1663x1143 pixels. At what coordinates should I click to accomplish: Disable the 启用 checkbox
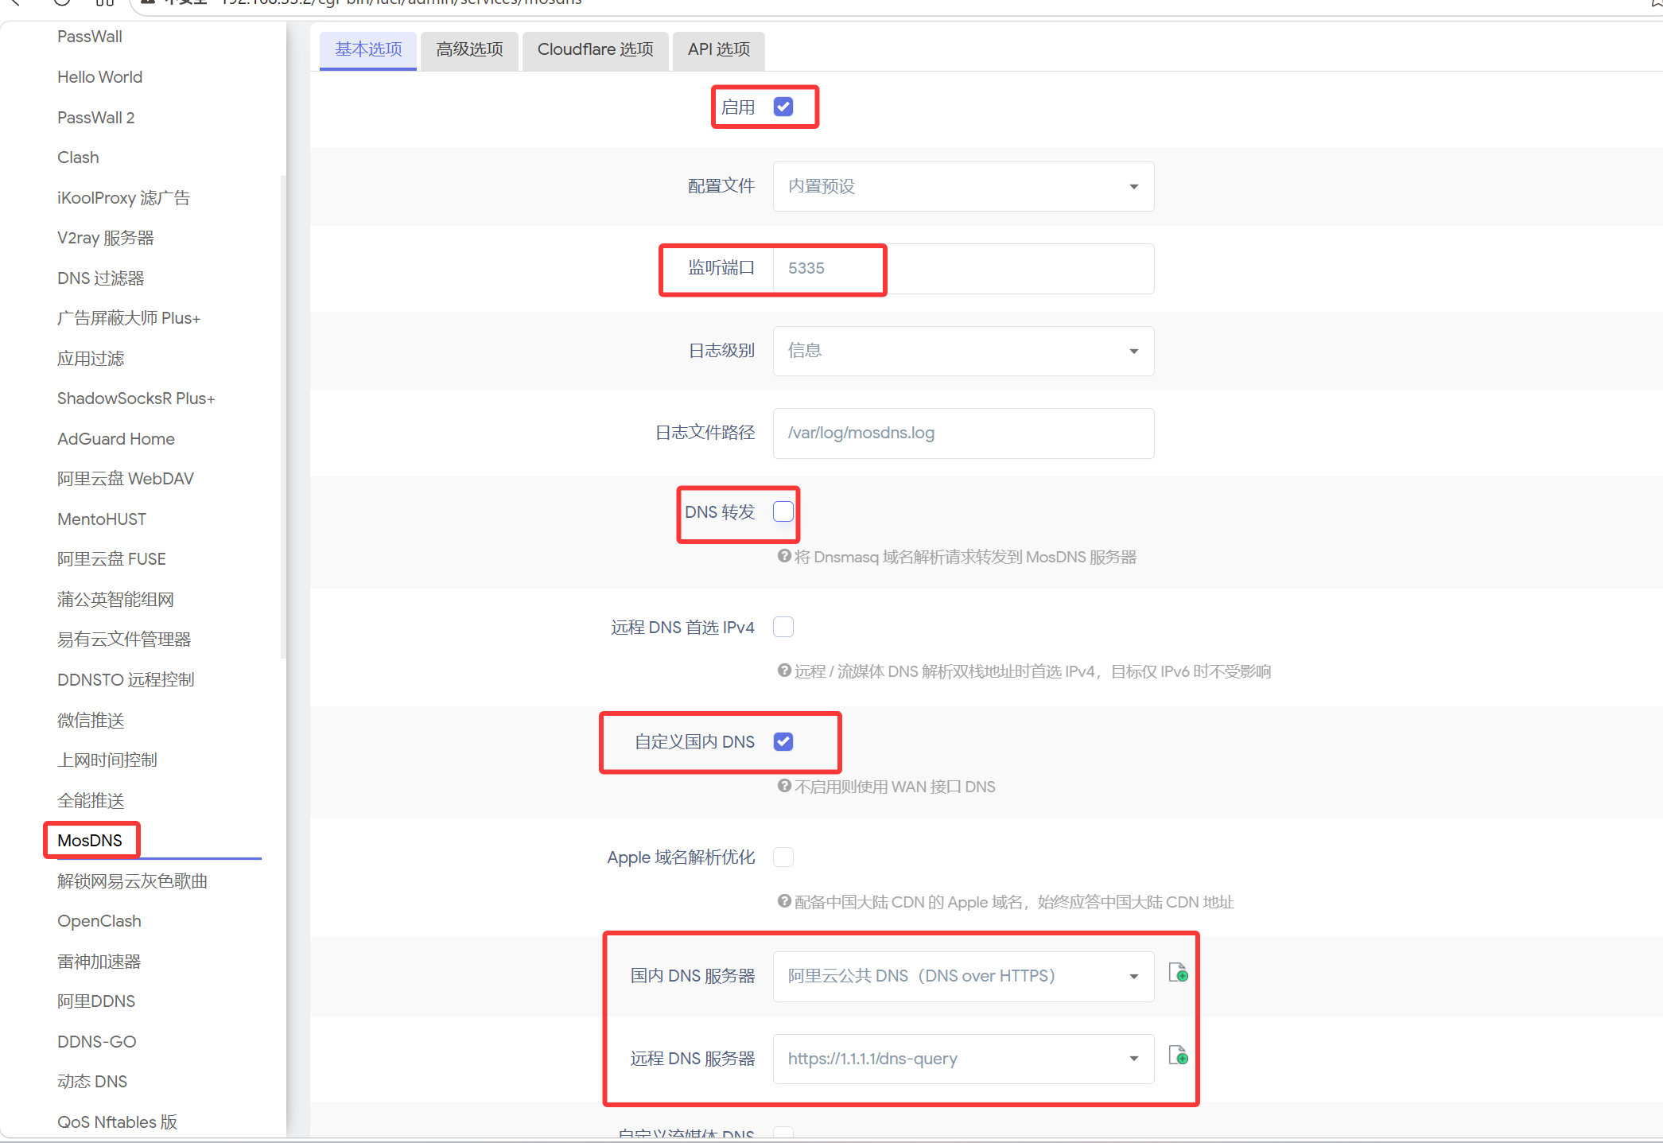783,107
